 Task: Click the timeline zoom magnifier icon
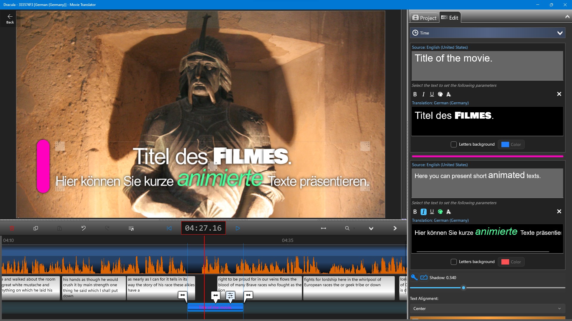[x=347, y=228]
